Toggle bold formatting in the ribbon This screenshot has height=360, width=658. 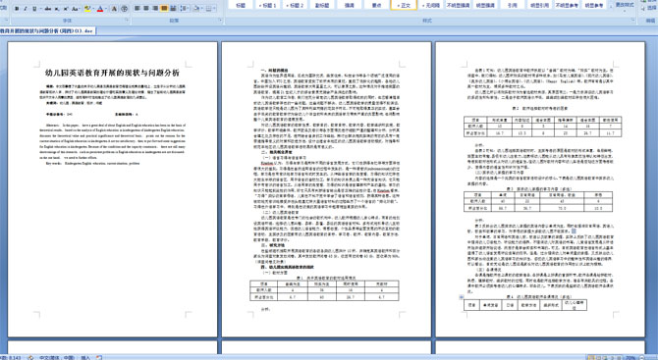17,9
